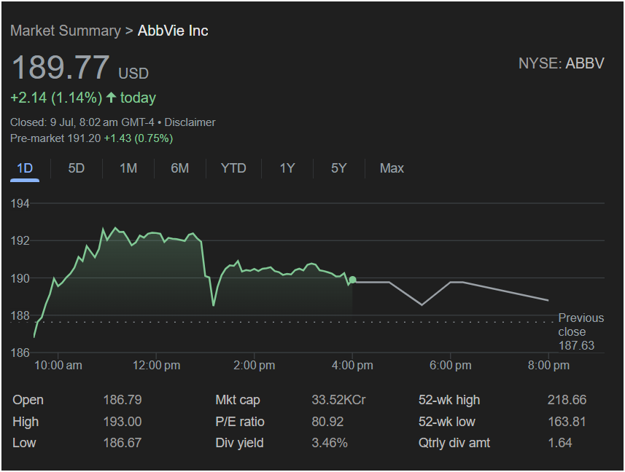
Task: Open the 1M chart view
Action: (128, 168)
